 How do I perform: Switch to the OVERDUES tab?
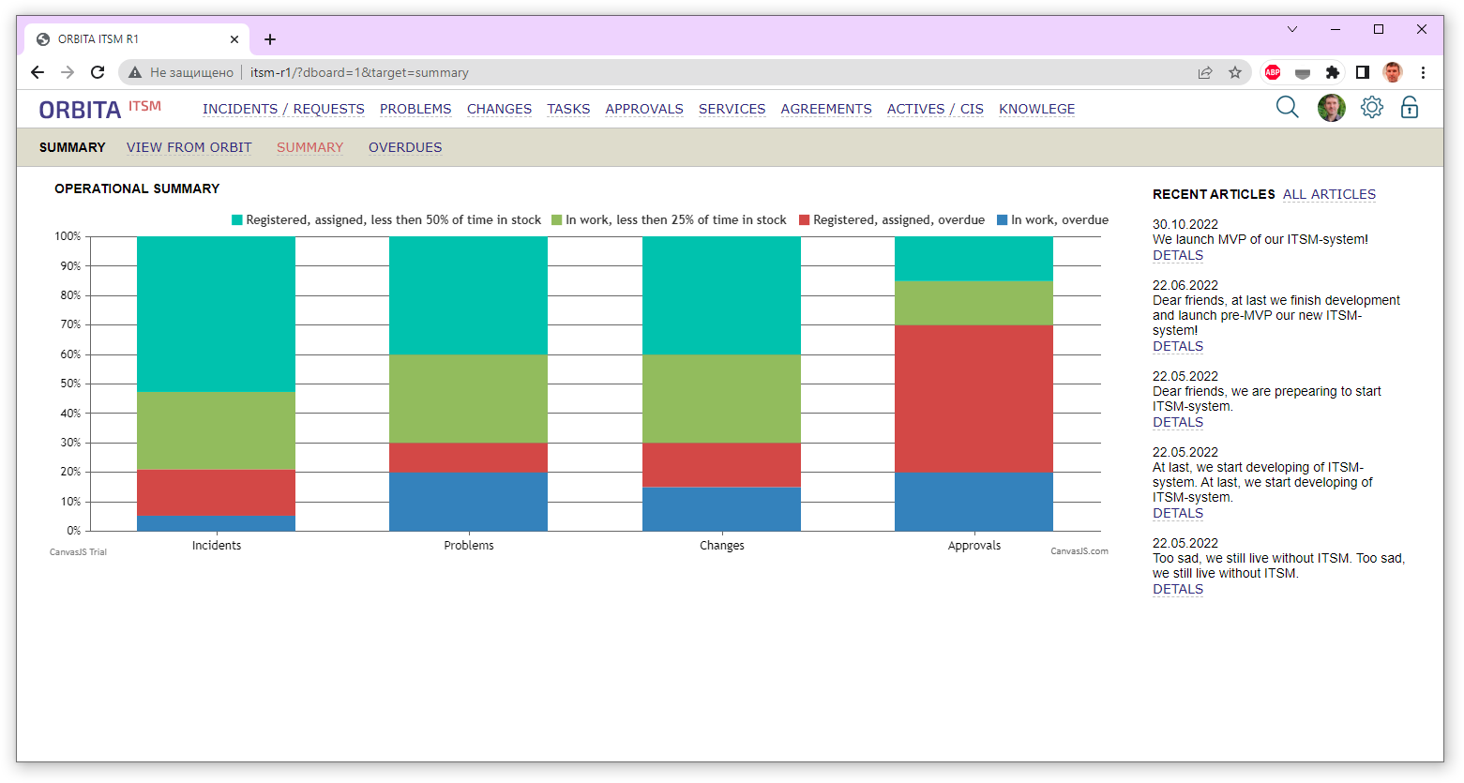404,147
